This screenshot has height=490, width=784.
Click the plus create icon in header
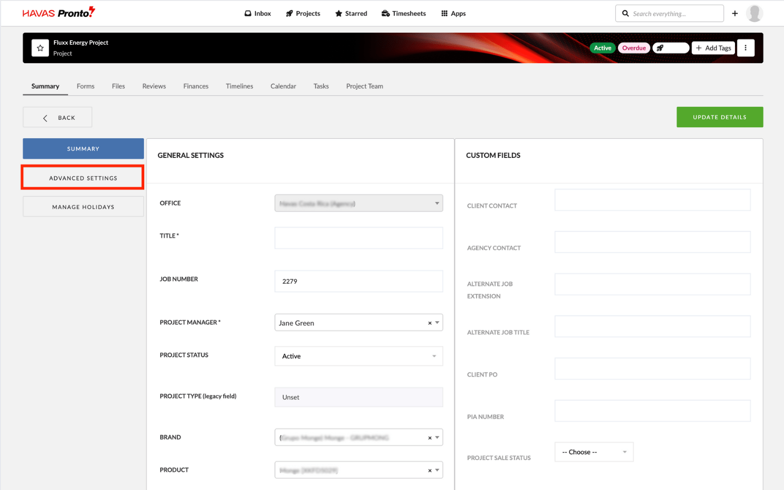(x=735, y=14)
